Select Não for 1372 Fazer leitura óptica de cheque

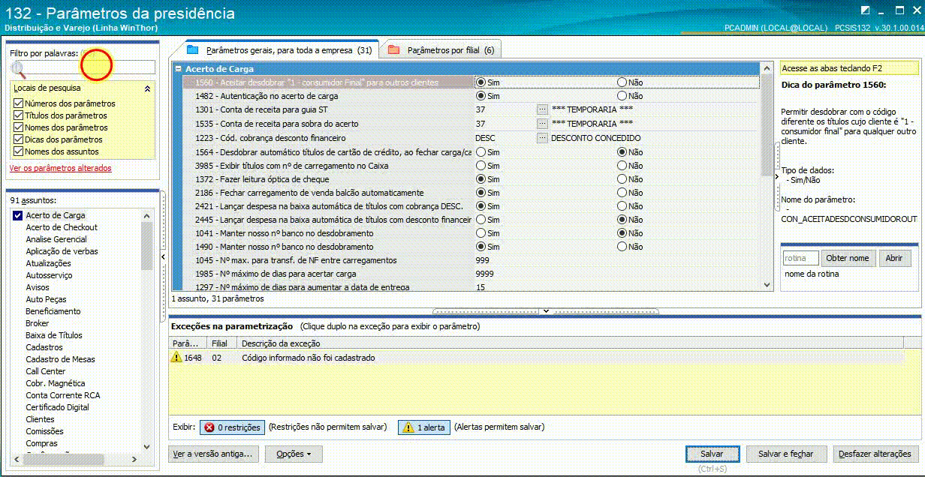(x=622, y=179)
